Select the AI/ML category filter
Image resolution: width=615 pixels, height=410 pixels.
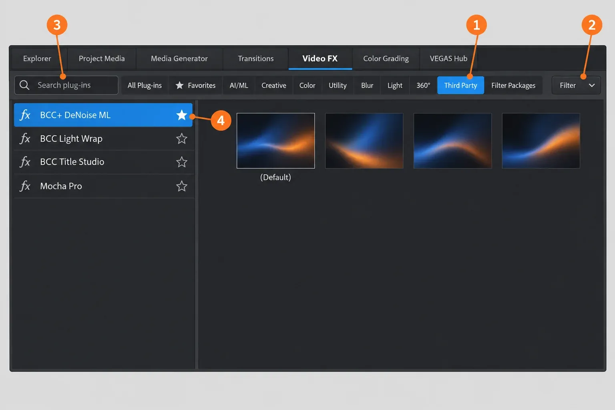239,85
